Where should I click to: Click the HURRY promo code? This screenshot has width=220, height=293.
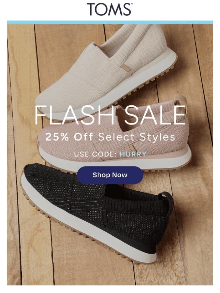point(133,154)
